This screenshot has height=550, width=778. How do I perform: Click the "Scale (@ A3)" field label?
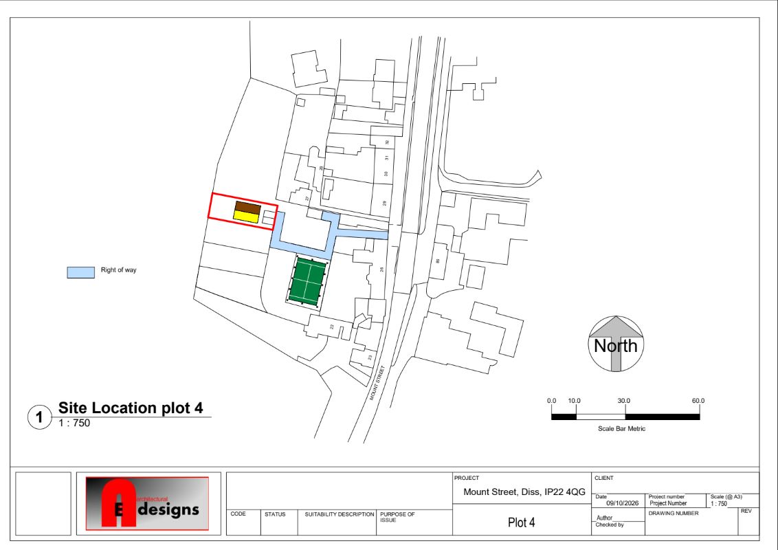tap(726, 496)
